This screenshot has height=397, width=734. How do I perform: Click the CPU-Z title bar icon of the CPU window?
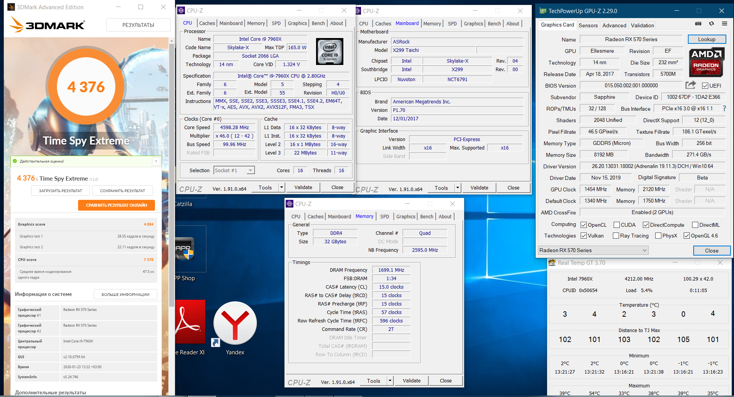click(x=181, y=10)
